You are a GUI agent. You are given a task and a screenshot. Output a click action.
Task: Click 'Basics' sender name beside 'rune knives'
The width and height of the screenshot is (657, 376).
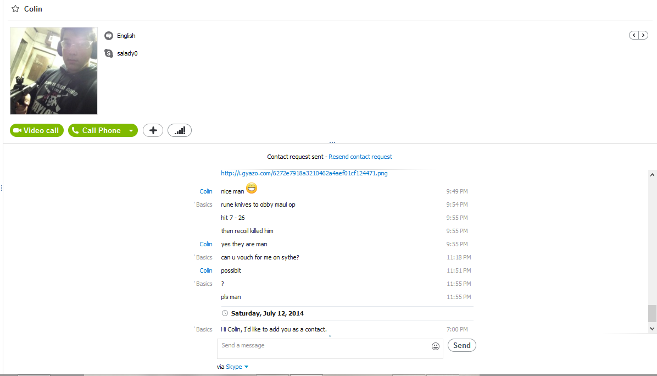204,204
